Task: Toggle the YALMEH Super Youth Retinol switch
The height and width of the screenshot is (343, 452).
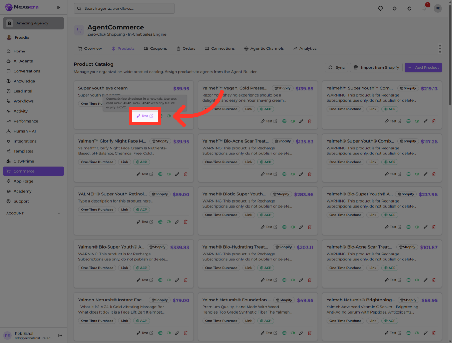Action: (x=169, y=222)
